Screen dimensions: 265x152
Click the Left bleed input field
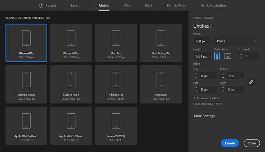click(208, 89)
